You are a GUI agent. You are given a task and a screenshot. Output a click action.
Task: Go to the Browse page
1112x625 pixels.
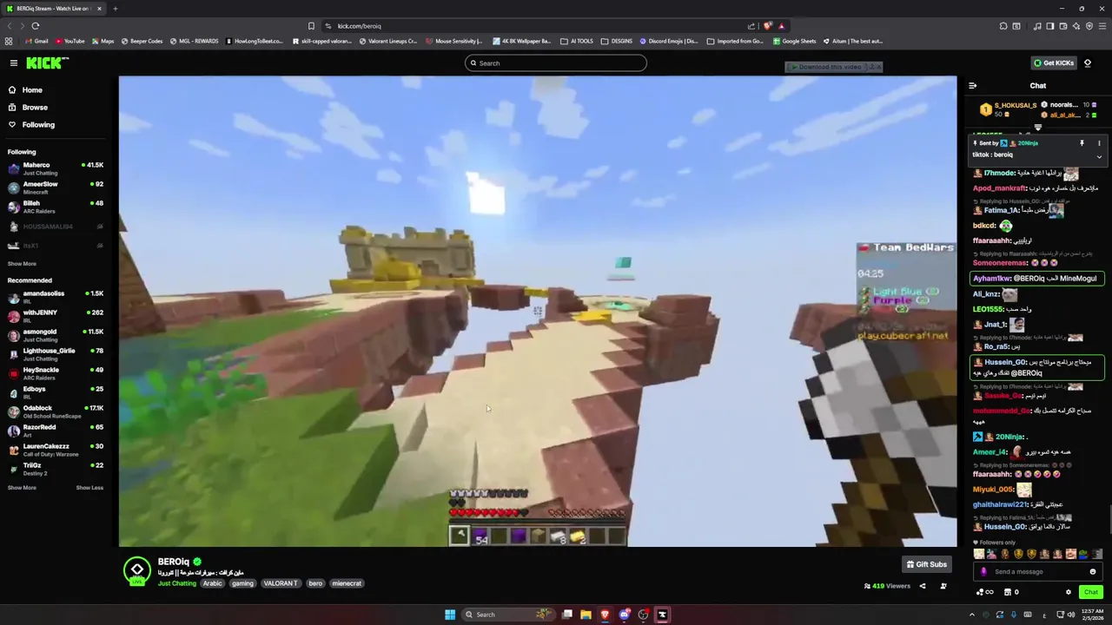(35, 108)
